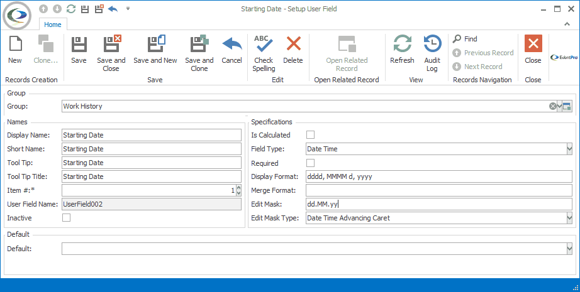Click the Open Related Record group label
This screenshot has height=292, width=580.
347,80
